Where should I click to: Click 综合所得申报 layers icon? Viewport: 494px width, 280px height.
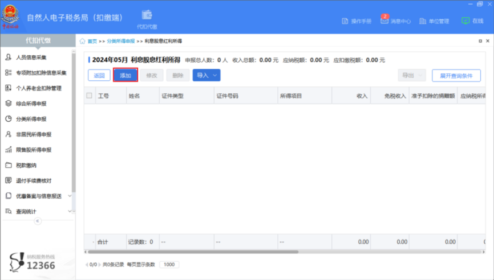[9, 104]
